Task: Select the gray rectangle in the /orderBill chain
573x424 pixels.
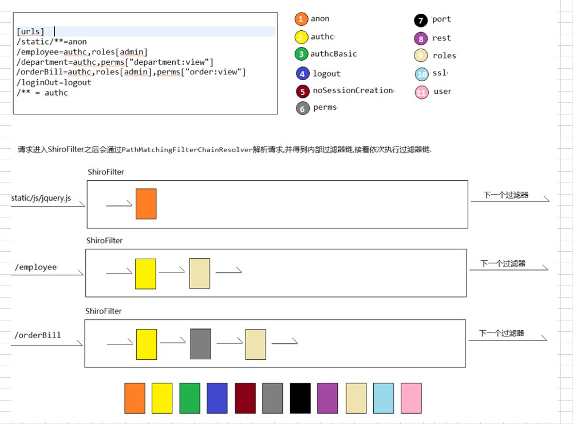Action: coord(200,344)
